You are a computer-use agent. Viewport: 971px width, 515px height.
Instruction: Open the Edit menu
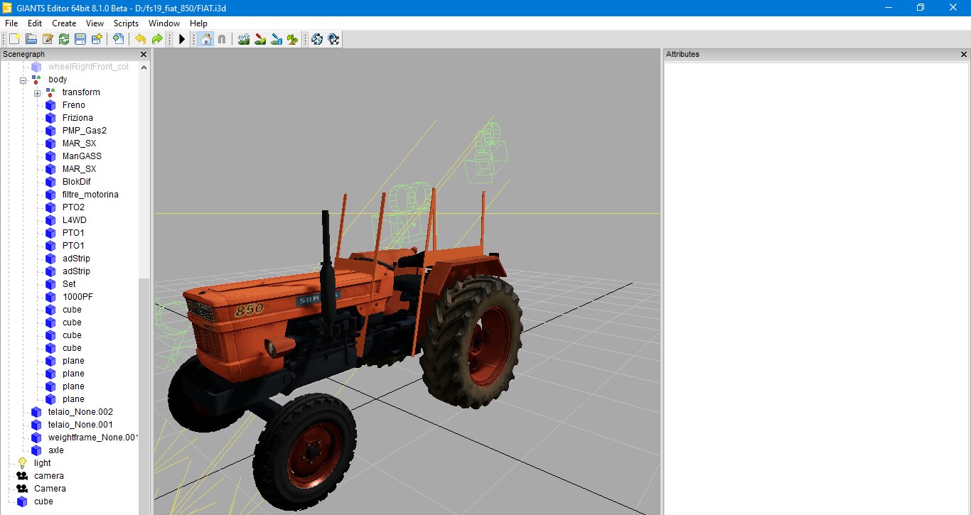[x=35, y=23]
